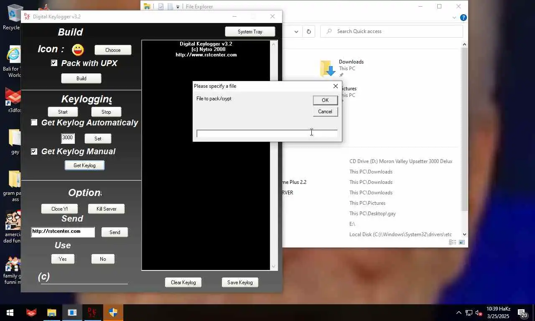Close the Please specify a file dialog
The width and height of the screenshot is (535, 321).
click(335, 86)
